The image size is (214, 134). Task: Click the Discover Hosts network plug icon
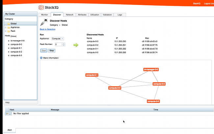click(x=44, y=22)
